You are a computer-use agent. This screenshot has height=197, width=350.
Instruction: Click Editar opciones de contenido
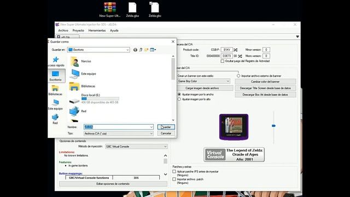pyautogui.click(x=113, y=184)
